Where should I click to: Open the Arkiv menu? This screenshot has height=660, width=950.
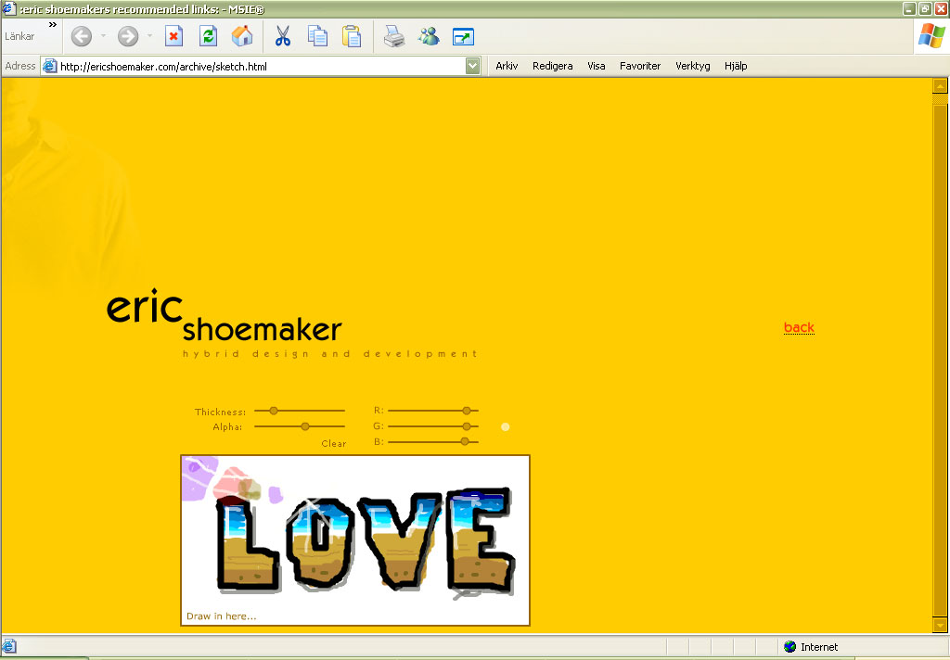(x=507, y=66)
